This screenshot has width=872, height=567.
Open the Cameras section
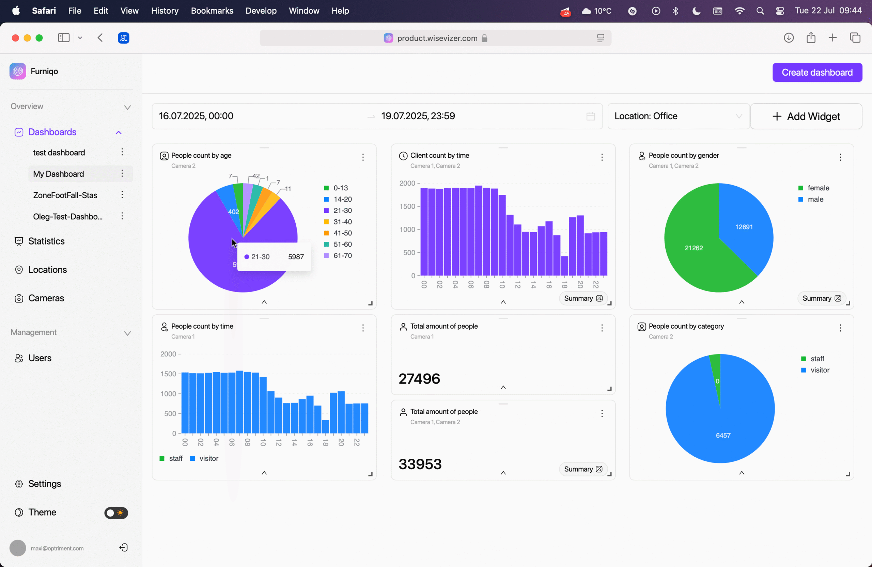click(x=46, y=298)
